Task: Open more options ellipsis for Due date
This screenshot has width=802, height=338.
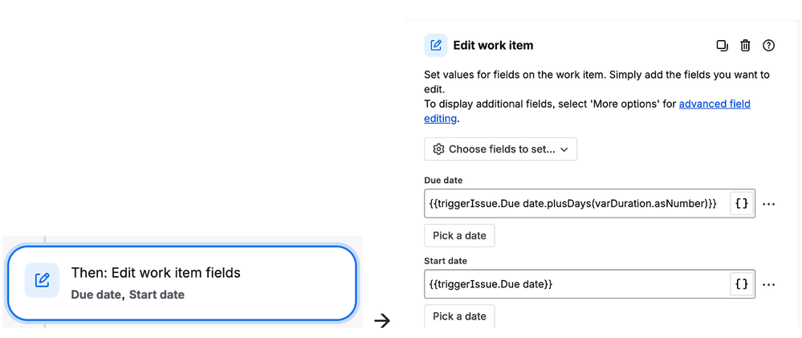Action: point(768,205)
